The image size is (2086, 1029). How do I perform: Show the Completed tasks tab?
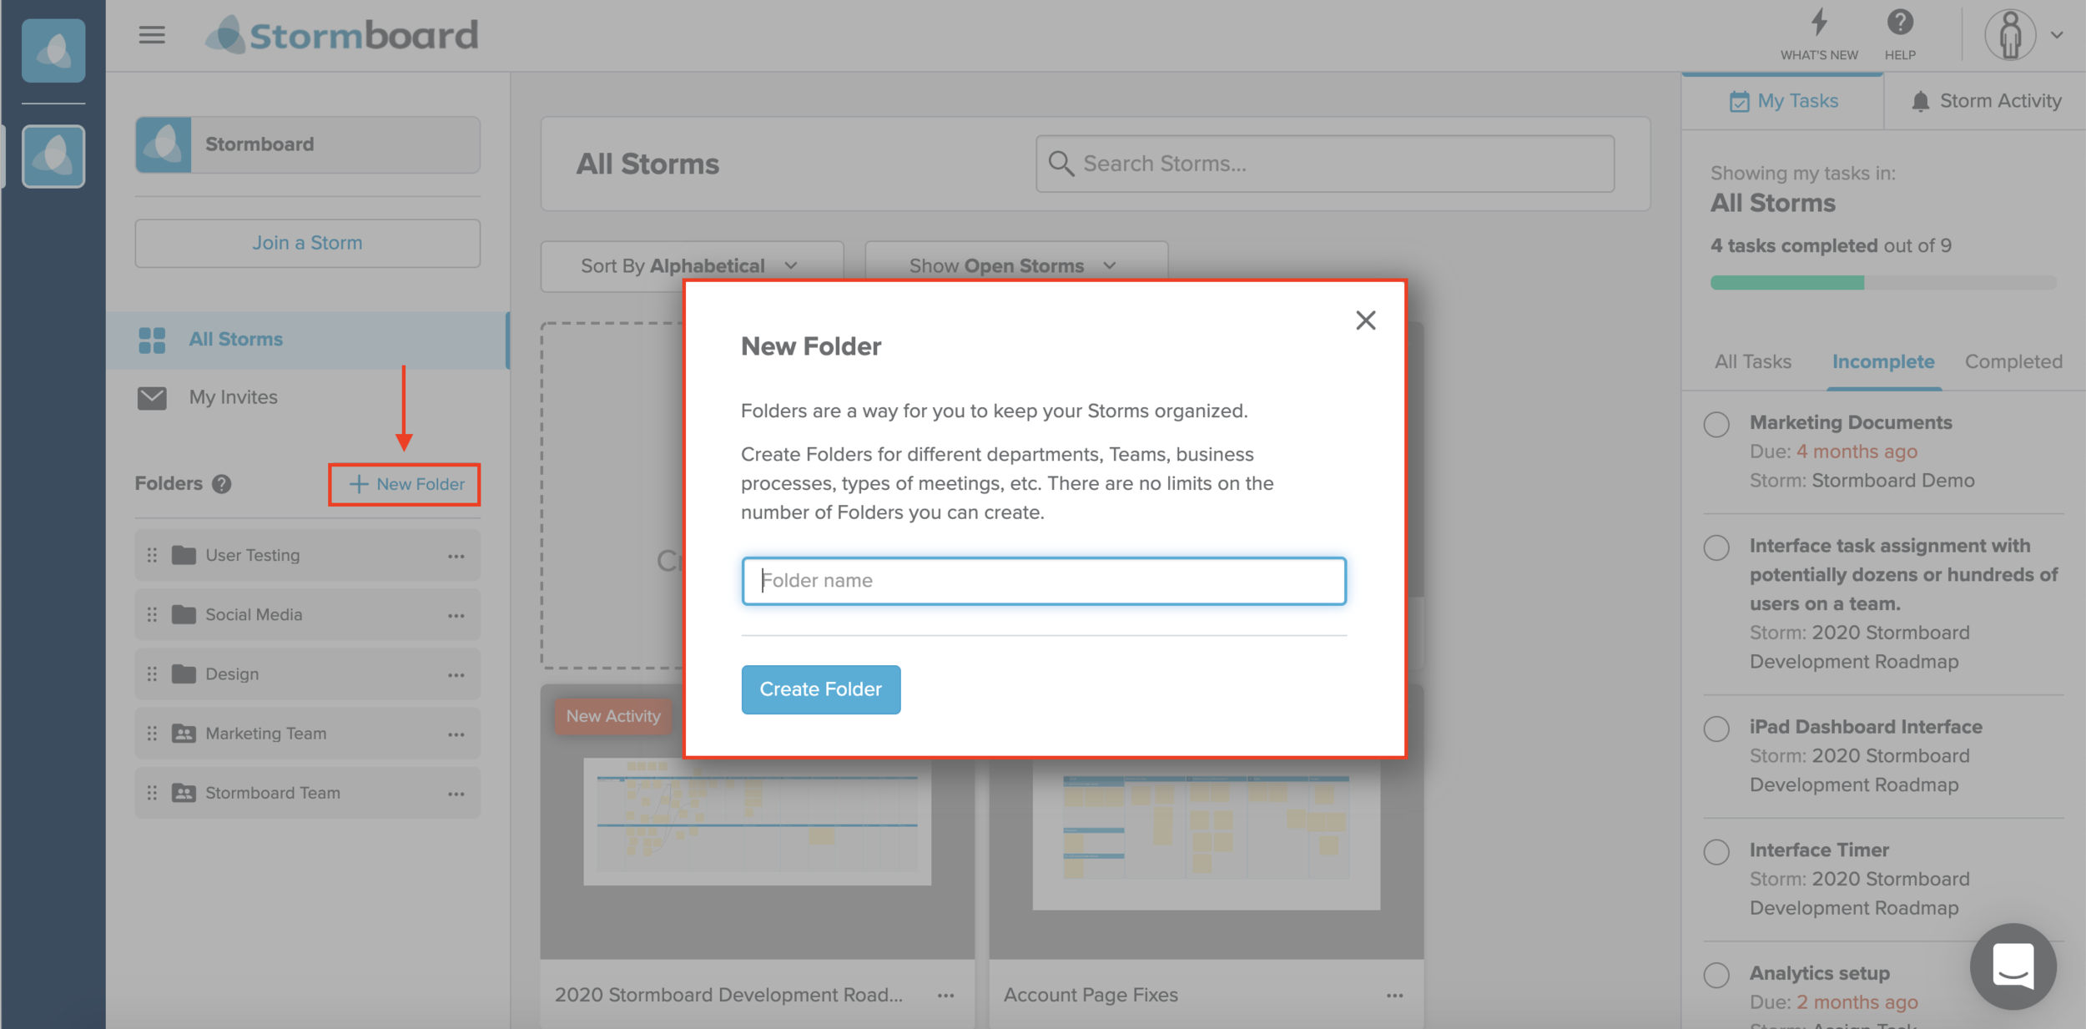tap(2013, 361)
